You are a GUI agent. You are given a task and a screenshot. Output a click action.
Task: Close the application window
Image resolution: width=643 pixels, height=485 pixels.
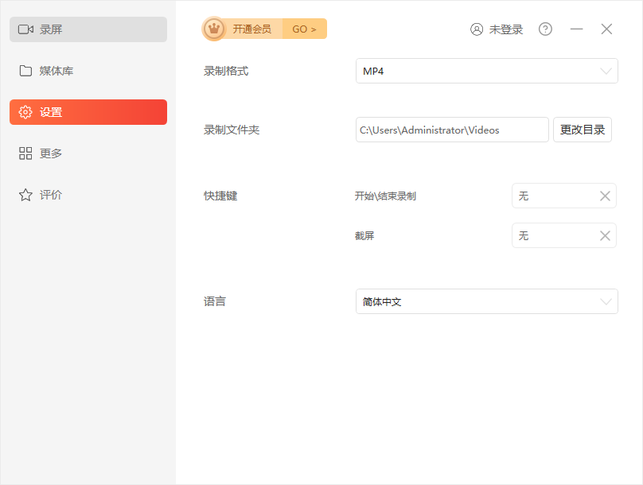coord(606,29)
